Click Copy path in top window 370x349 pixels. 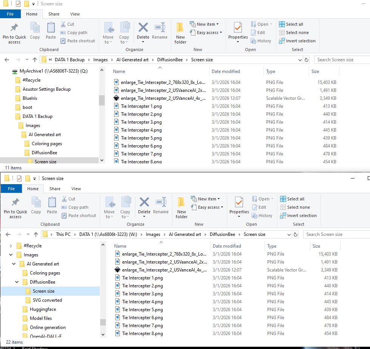coord(74,33)
